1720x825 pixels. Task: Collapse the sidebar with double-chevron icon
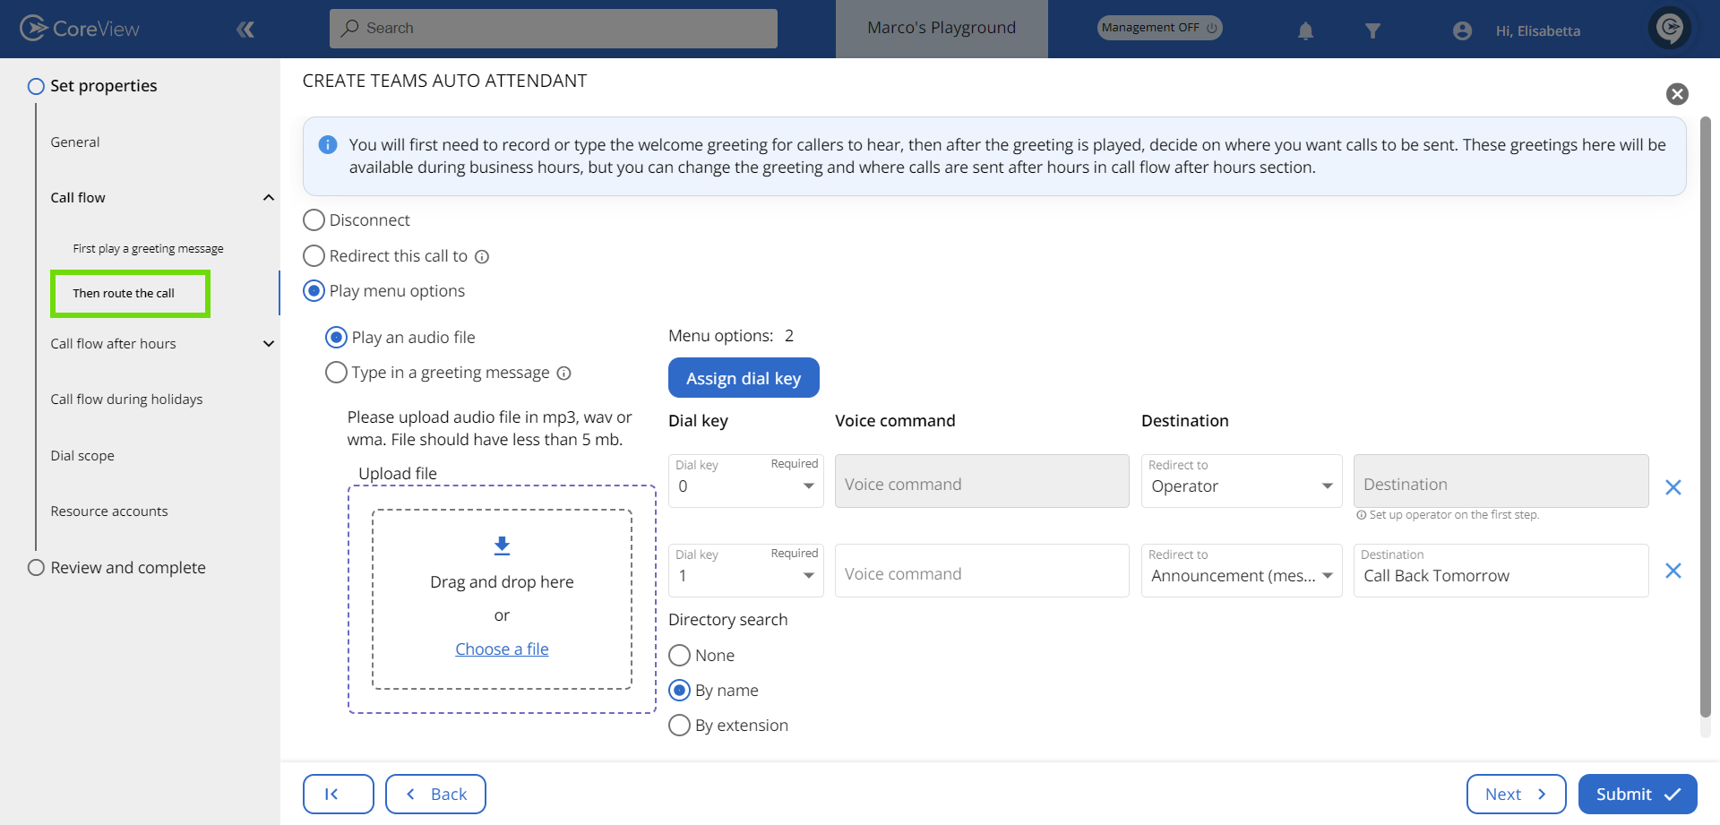245,30
